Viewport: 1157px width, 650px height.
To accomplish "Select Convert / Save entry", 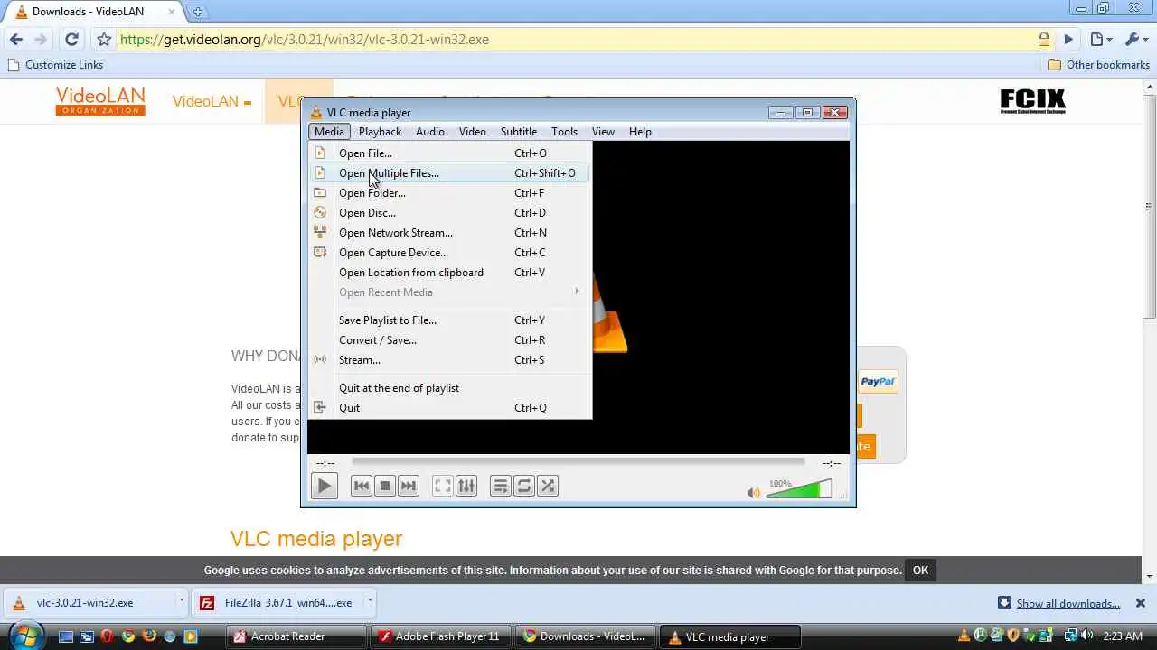I will click(x=450, y=339).
